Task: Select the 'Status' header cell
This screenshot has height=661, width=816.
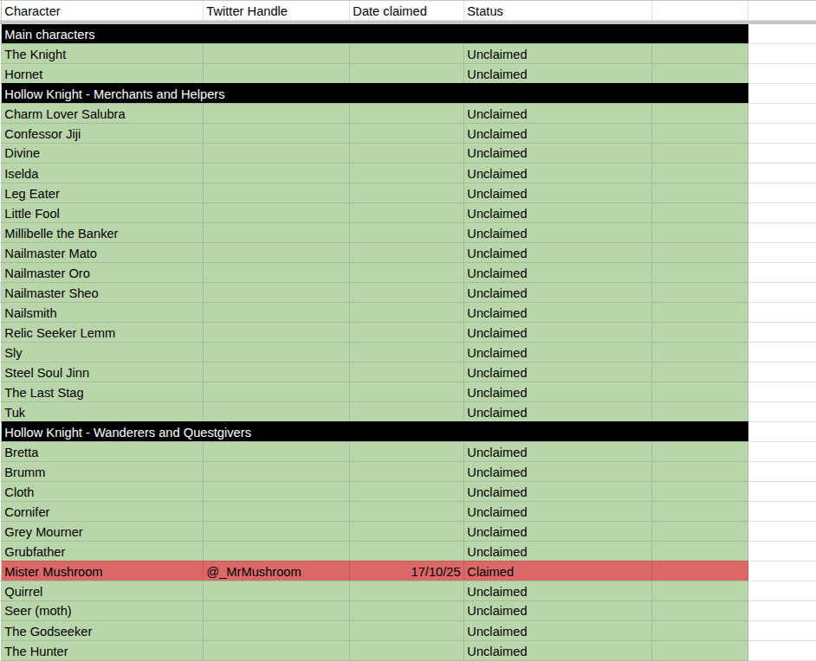Action: pyautogui.click(x=558, y=11)
